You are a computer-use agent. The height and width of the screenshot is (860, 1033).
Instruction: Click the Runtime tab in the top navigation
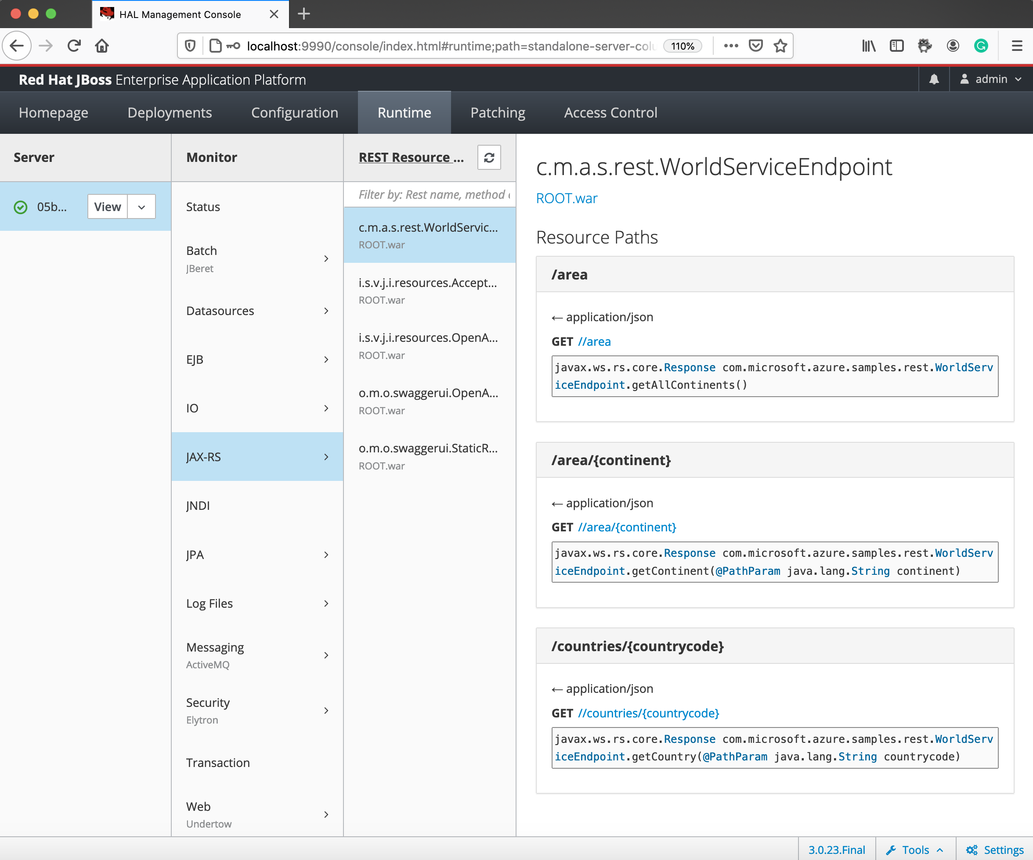point(404,112)
